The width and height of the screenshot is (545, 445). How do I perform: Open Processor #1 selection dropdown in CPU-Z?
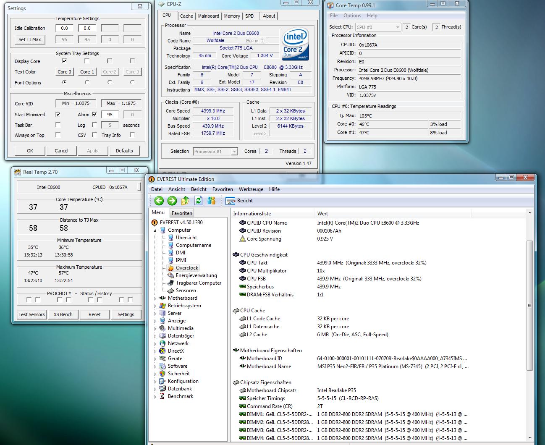tap(215, 151)
